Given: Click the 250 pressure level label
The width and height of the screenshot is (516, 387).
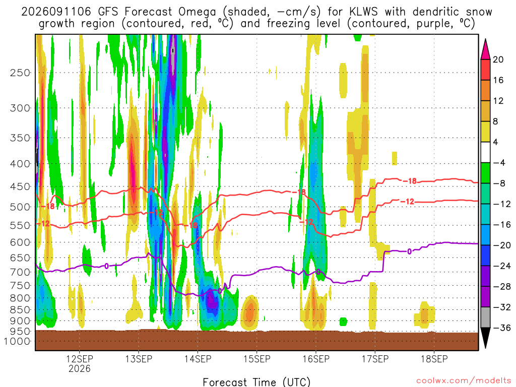Looking at the screenshot, I should pos(20,73).
